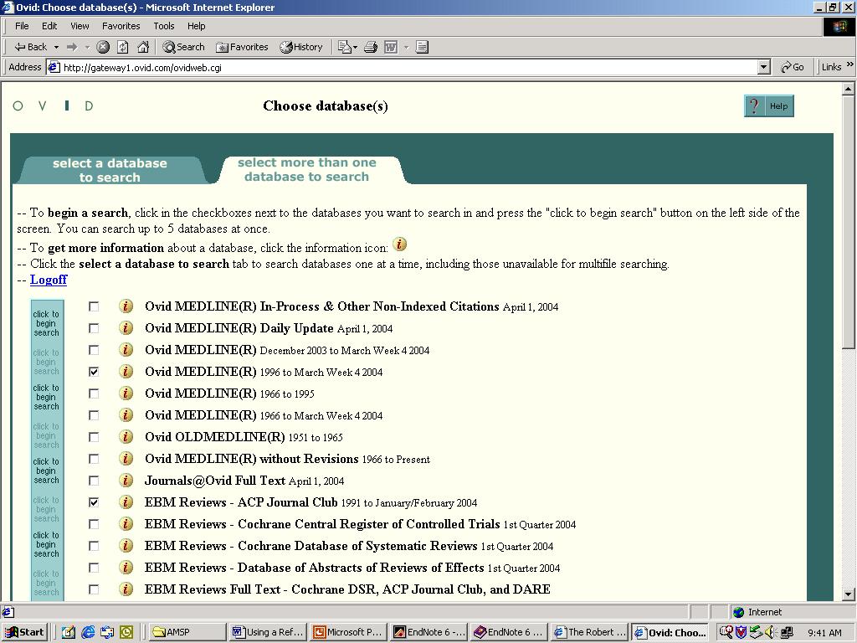Stop loading the page with the Stop icon
Screen dimensions: 857x643
(x=103, y=47)
